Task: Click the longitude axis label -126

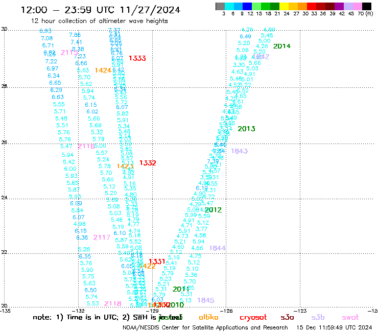Action: tap(226, 311)
